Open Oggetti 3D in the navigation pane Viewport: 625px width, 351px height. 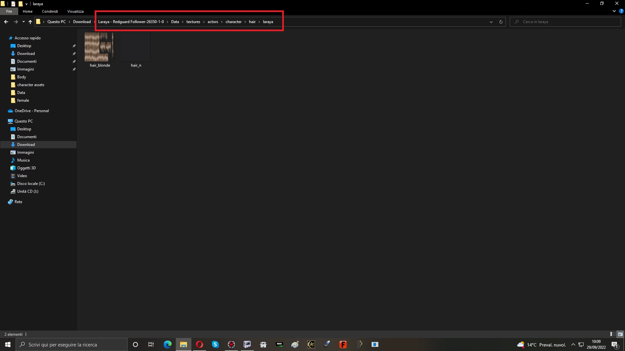[26, 168]
